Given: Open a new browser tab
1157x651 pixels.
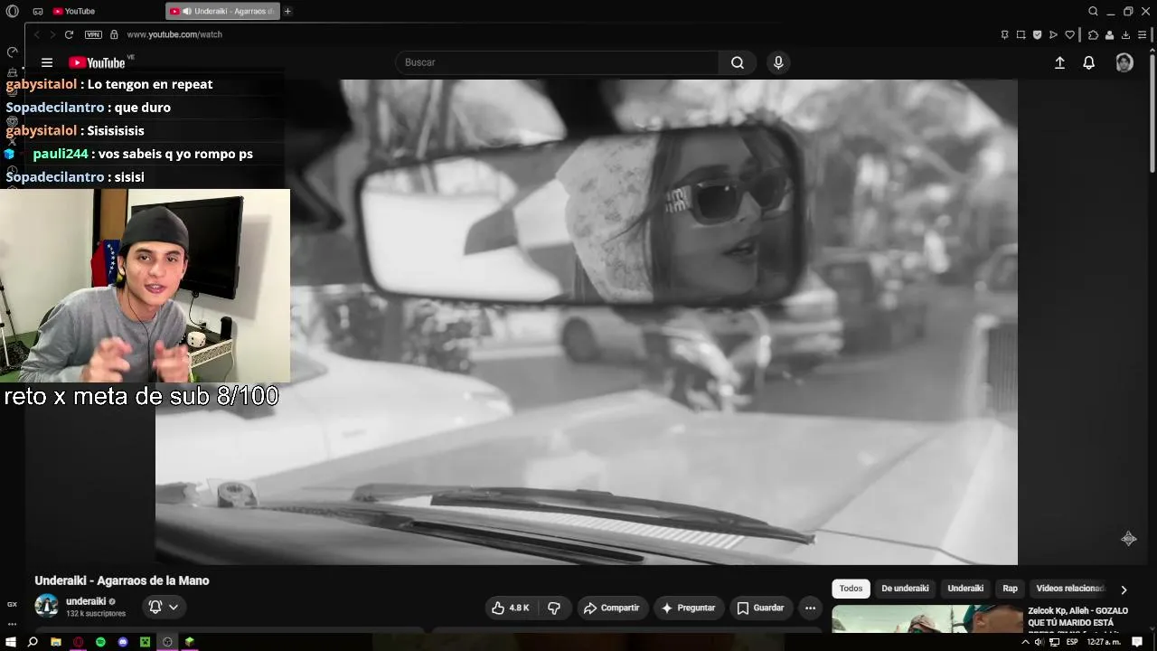Looking at the screenshot, I should coord(287,12).
